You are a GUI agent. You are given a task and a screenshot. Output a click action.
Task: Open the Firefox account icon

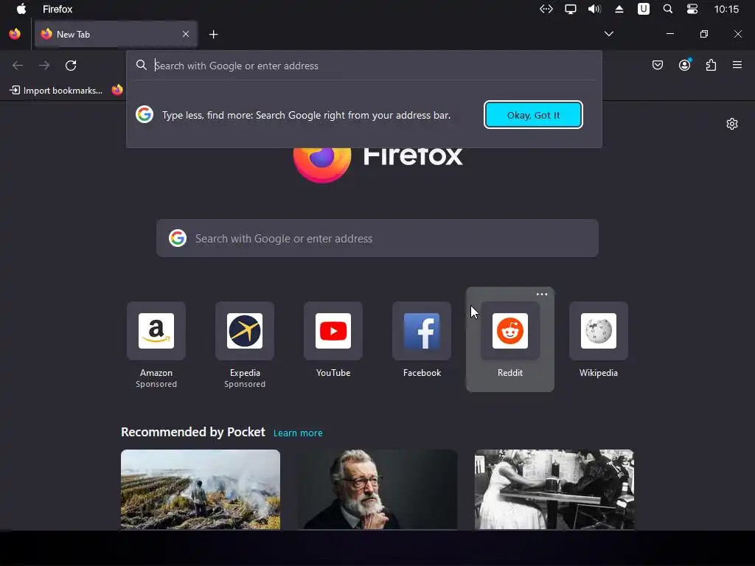(684, 65)
